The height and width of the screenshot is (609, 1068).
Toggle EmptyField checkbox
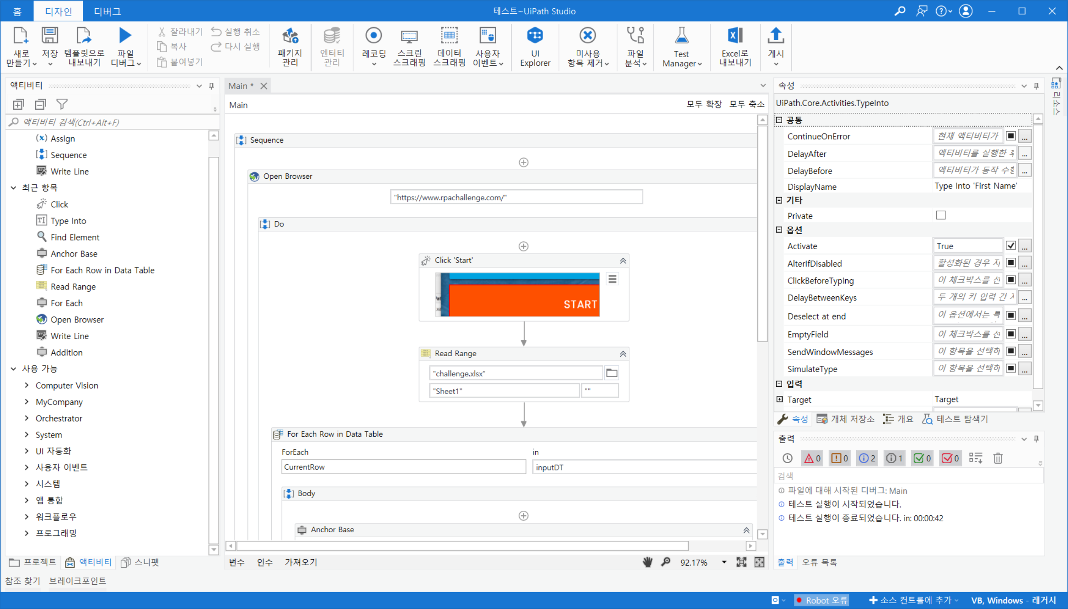pos(1011,334)
